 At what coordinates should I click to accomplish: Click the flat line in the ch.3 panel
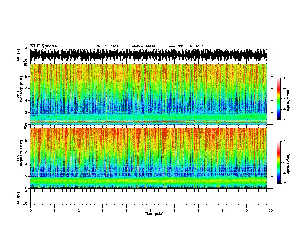tap(149, 198)
